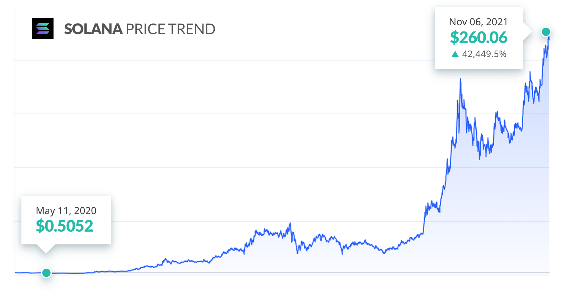Click the Solana logo icon
This screenshot has height=291, width=565.
pyautogui.click(x=43, y=29)
